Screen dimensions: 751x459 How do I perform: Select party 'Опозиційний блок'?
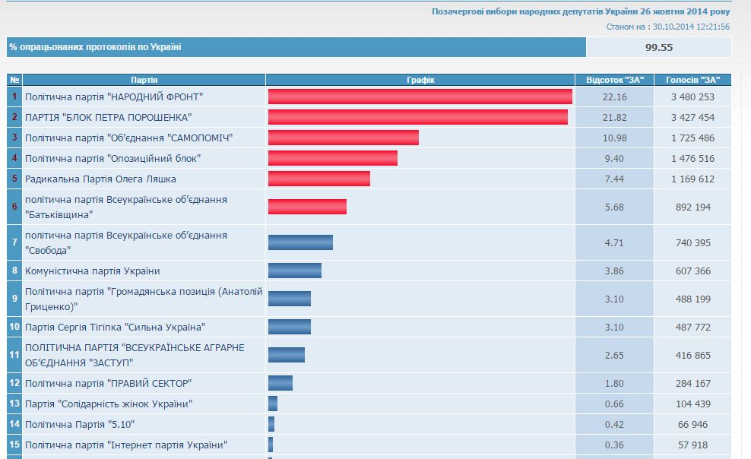112,158
